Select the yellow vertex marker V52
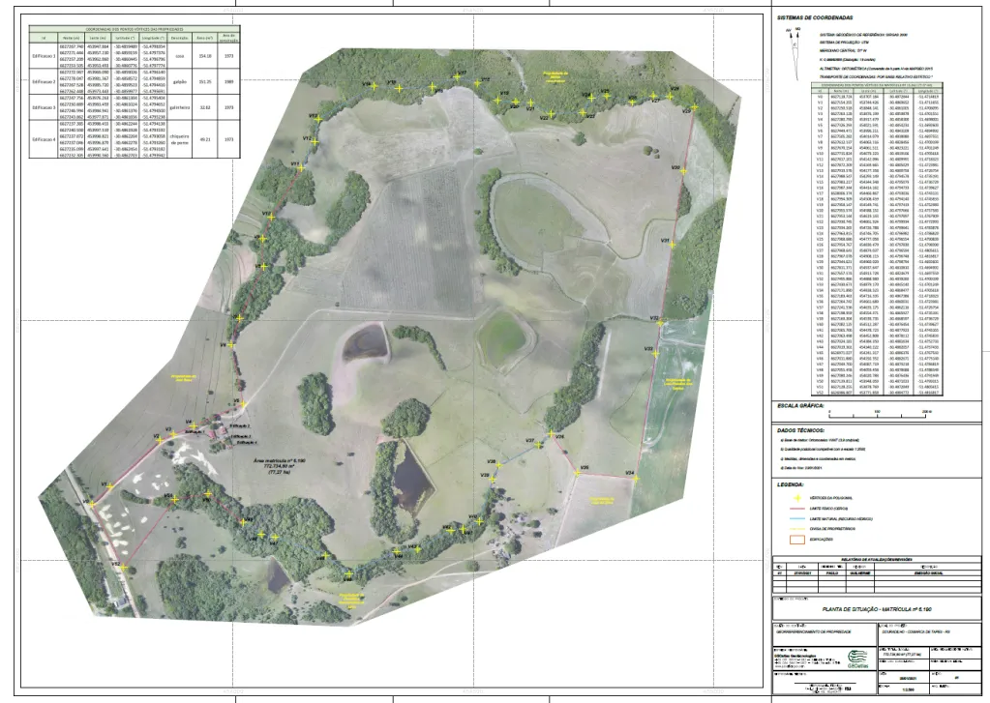 coord(121,568)
